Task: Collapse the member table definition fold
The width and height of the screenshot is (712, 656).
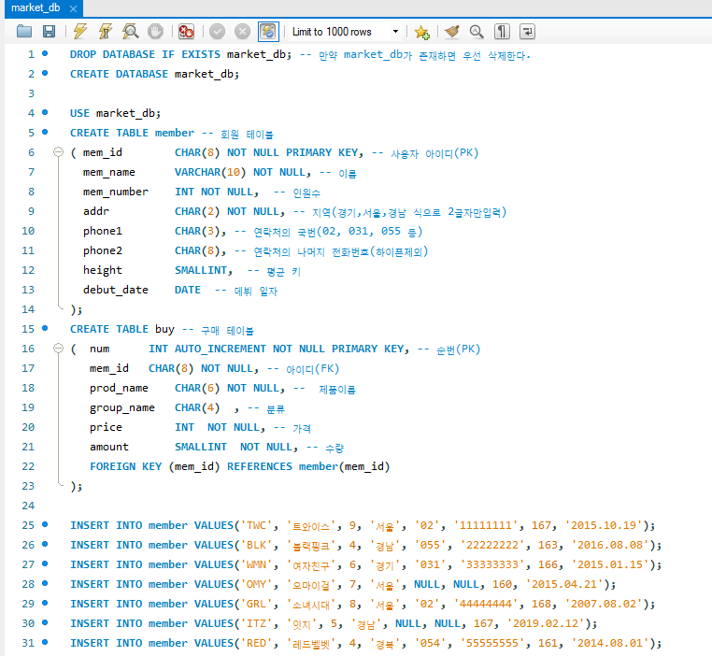Action: click(58, 151)
